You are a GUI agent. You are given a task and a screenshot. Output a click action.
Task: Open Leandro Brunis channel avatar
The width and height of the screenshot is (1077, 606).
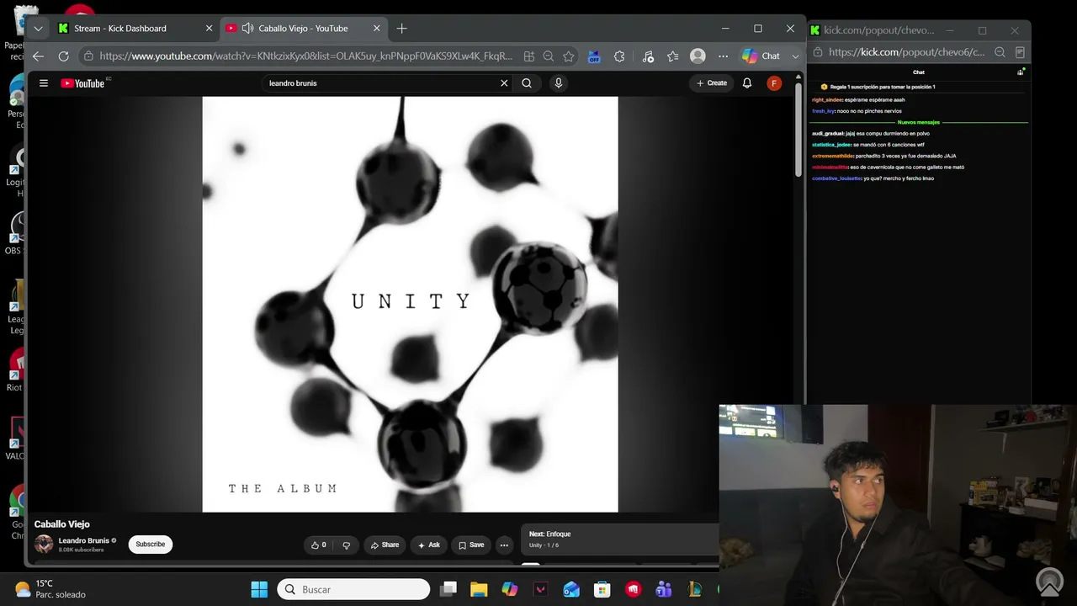(44, 545)
